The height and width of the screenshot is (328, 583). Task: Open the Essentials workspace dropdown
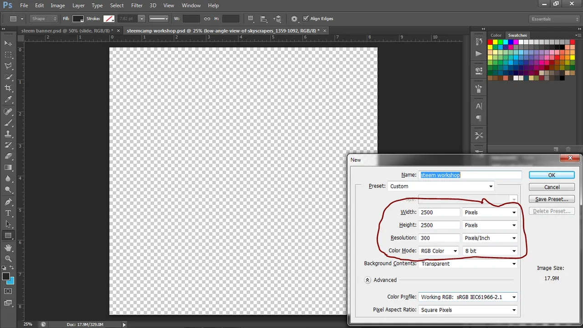tap(555, 19)
